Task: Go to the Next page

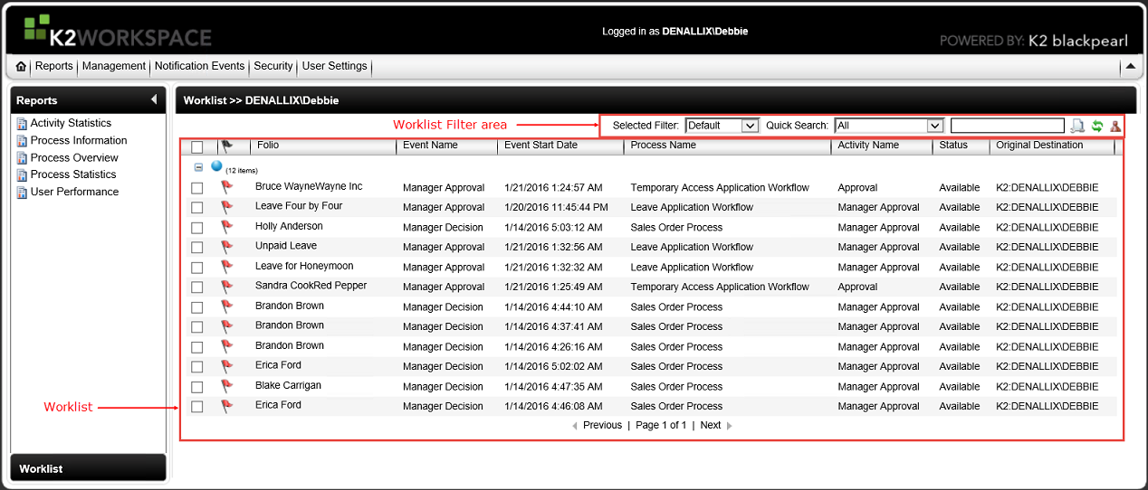Action: click(711, 425)
